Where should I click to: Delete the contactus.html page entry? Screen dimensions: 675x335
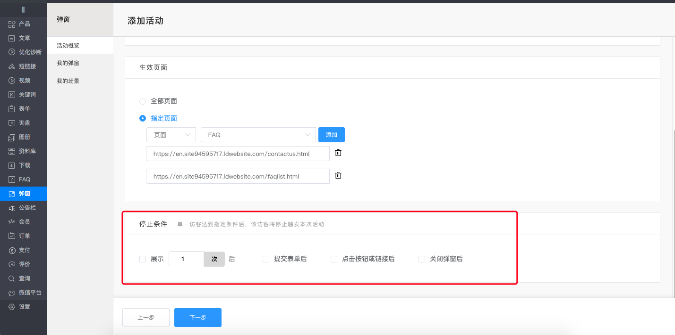[338, 152]
